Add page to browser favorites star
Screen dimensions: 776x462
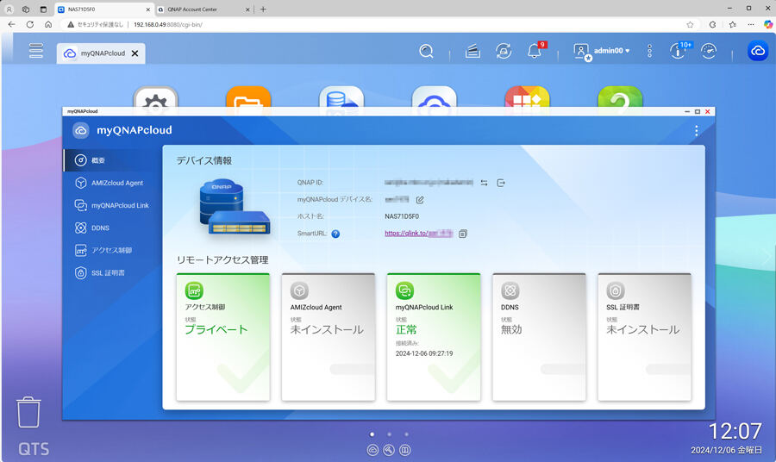[690, 24]
